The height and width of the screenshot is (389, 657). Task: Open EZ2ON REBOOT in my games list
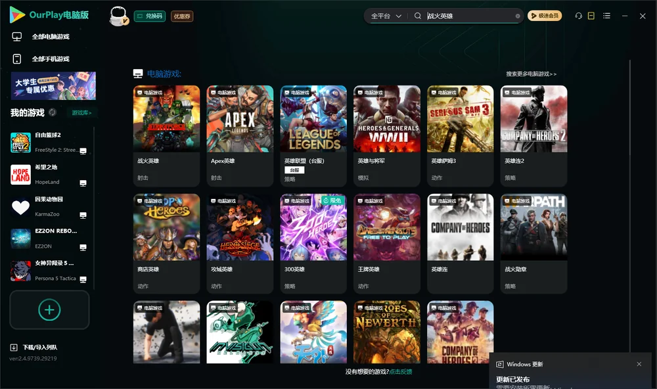(x=49, y=239)
